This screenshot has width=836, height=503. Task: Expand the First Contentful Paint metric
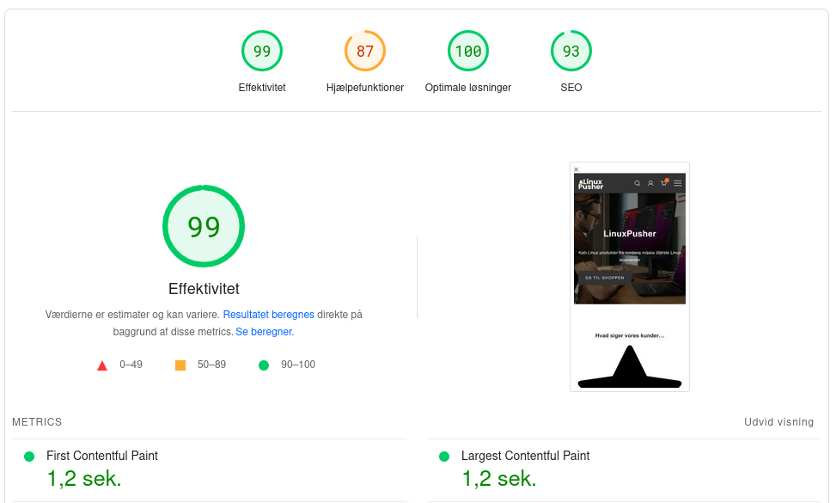(101, 456)
